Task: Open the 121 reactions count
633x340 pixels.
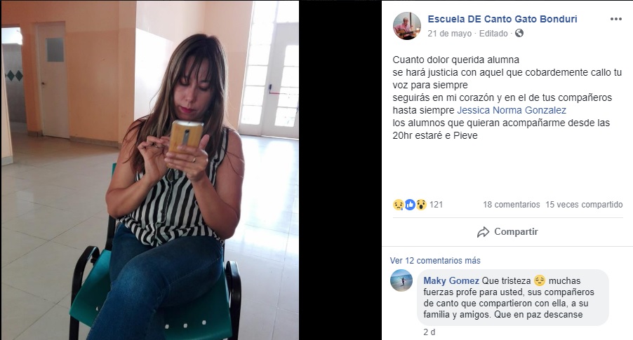Action: coord(436,205)
